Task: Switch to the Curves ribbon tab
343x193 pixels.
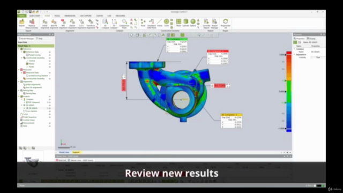Action: (100, 16)
